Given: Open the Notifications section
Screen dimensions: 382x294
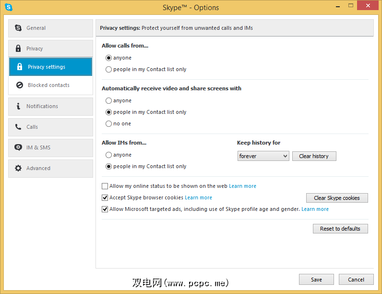Looking at the screenshot, I should 51,107.
